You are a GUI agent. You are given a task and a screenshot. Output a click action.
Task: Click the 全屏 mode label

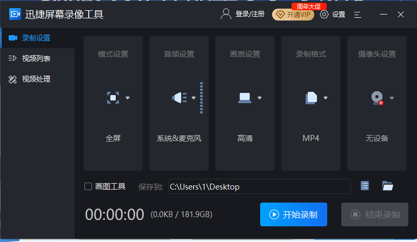[113, 138]
